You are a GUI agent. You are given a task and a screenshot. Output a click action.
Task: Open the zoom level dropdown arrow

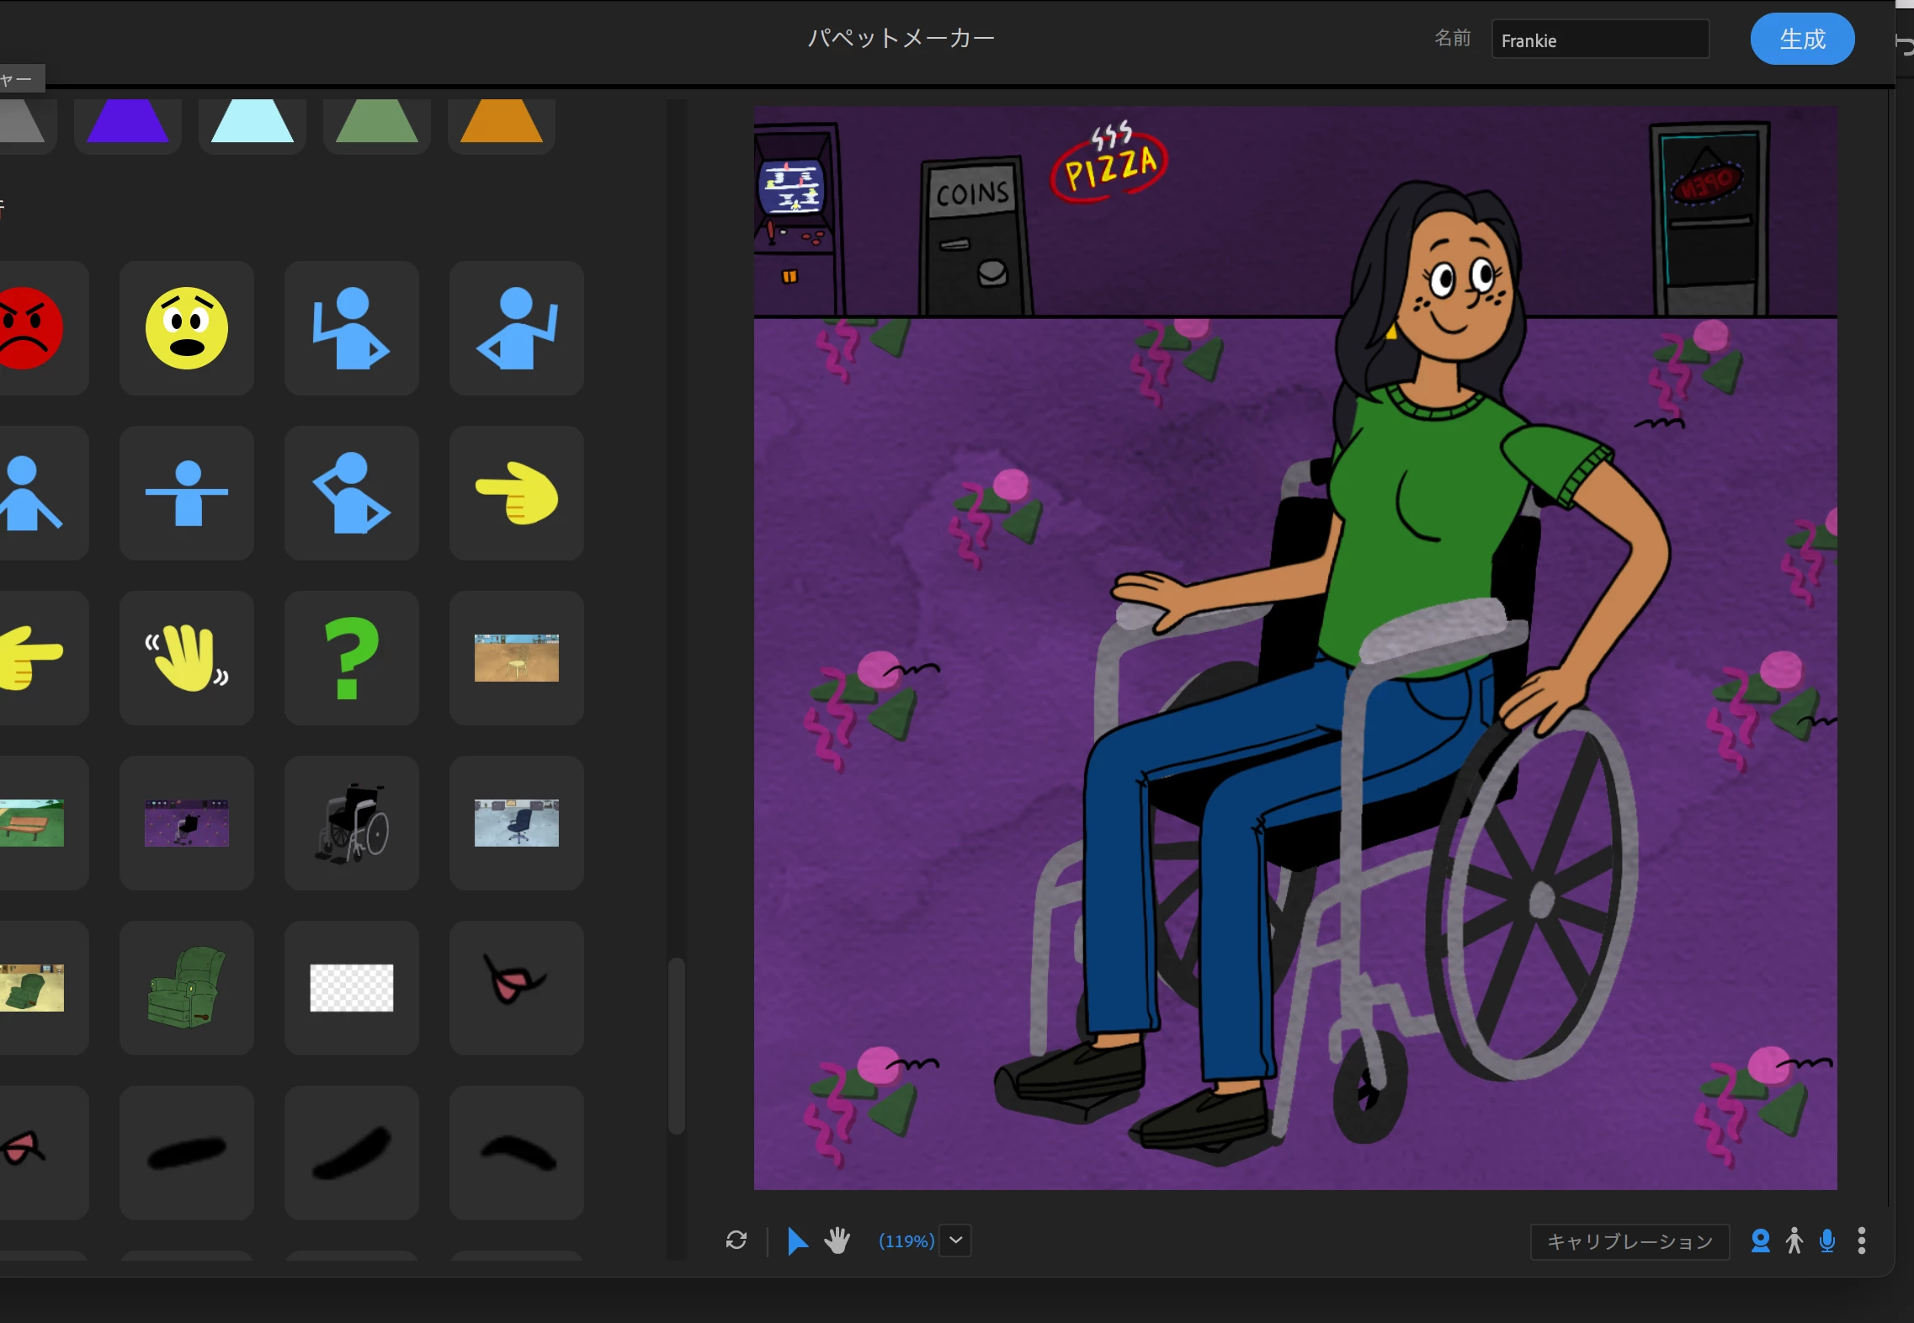(x=955, y=1241)
